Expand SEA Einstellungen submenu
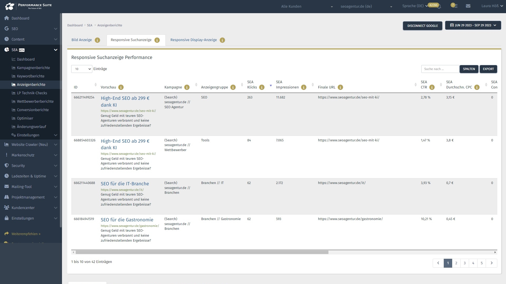Viewport: 506px width, 284px height. (30, 135)
